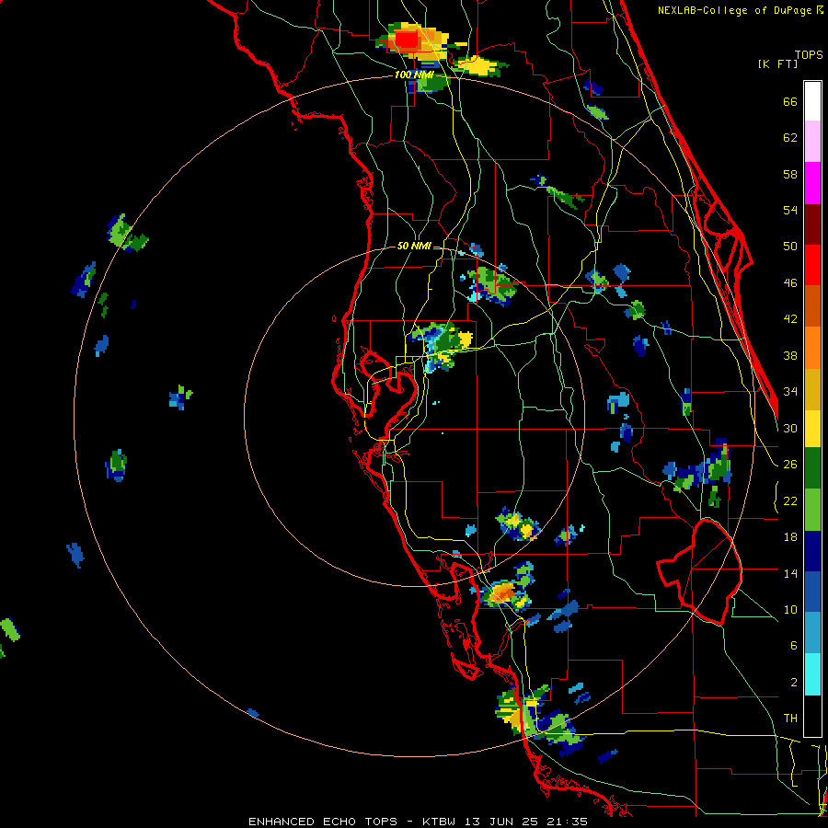828x828 pixels.
Task: Select the 42 value in the legend
Action: (x=790, y=319)
